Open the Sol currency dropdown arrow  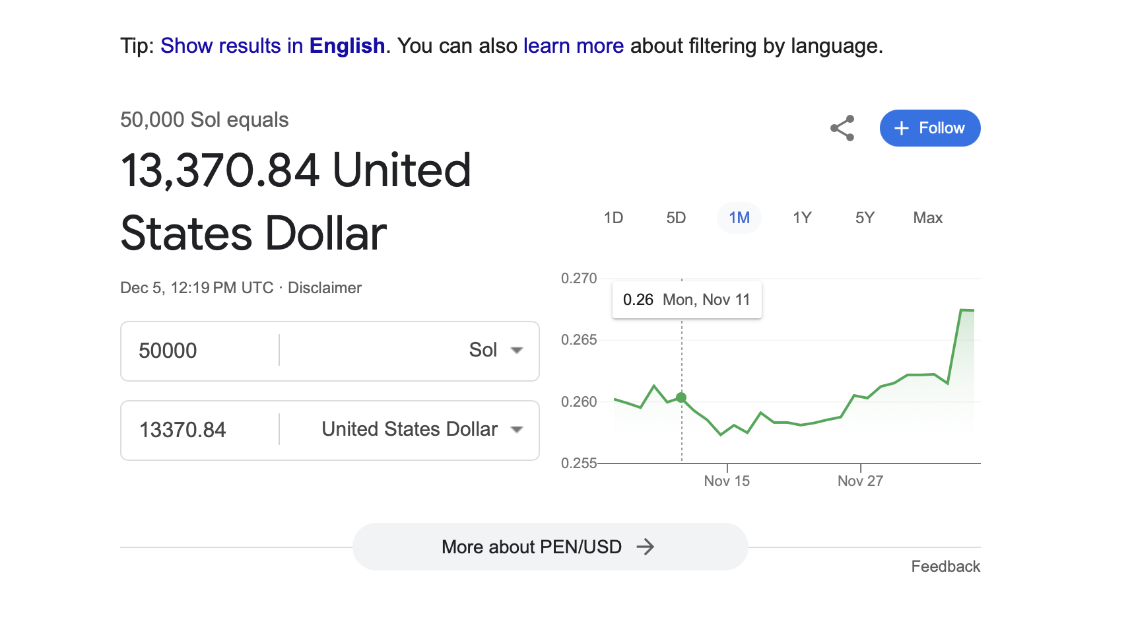[517, 351]
